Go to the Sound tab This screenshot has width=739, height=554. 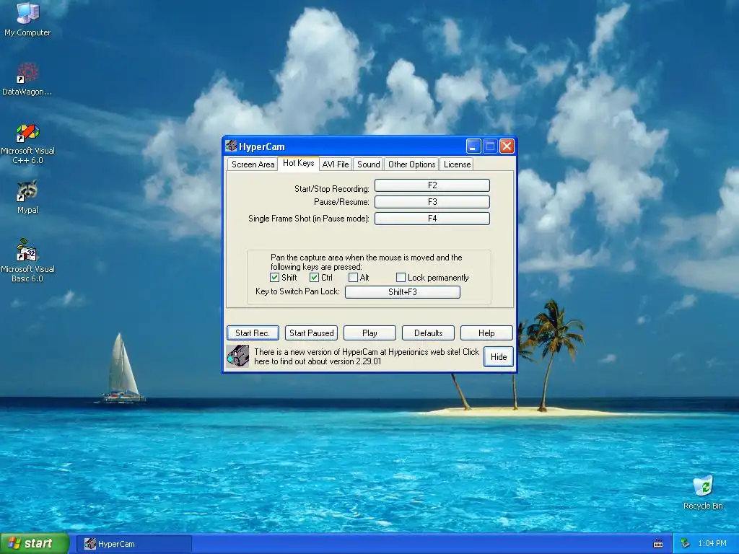pos(368,164)
